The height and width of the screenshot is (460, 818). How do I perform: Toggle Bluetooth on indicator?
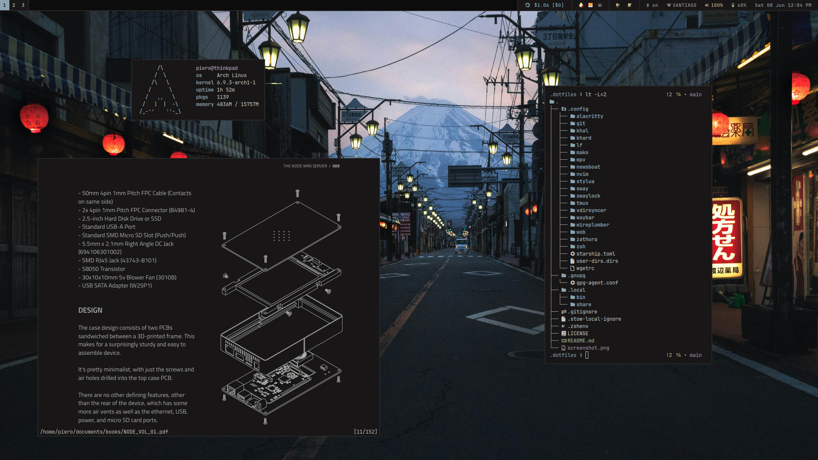coord(652,5)
